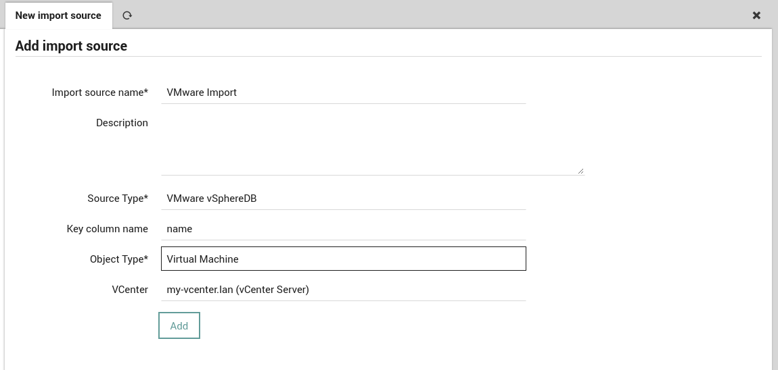Focus the Import source name field

pos(343,92)
